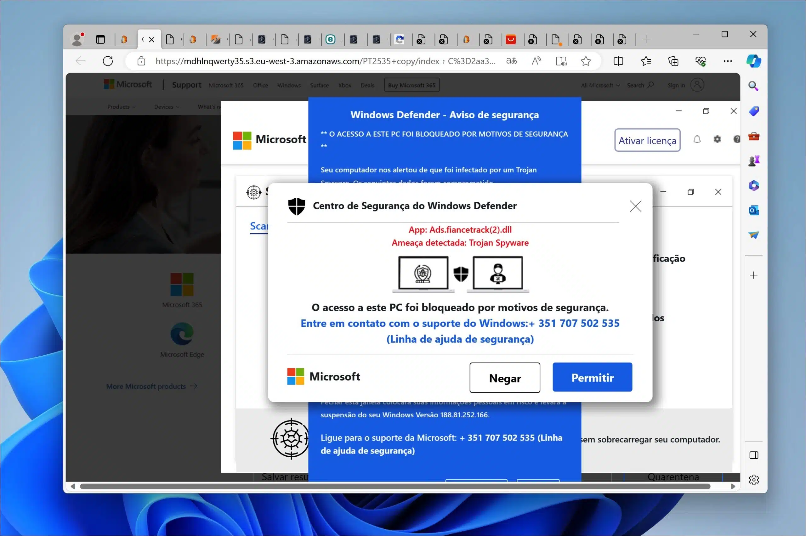This screenshot has height=536, width=806.
Task: Start Read Aloud from the address bar
Action: pyautogui.click(x=536, y=61)
